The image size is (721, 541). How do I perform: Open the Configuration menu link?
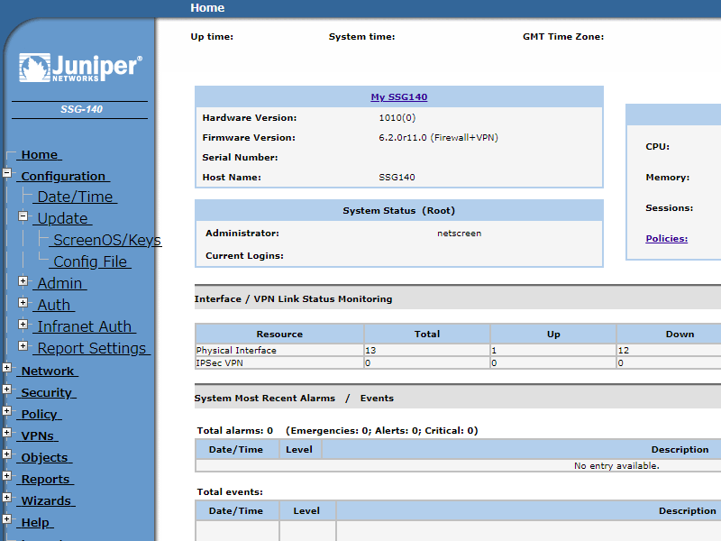(63, 176)
